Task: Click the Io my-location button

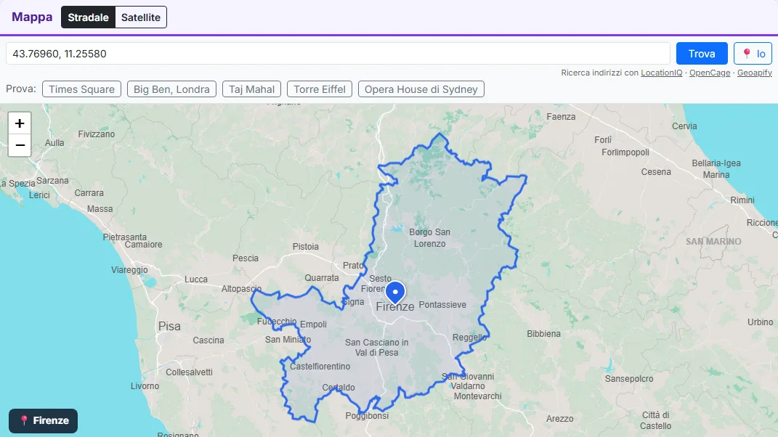Action: tap(753, 54)
